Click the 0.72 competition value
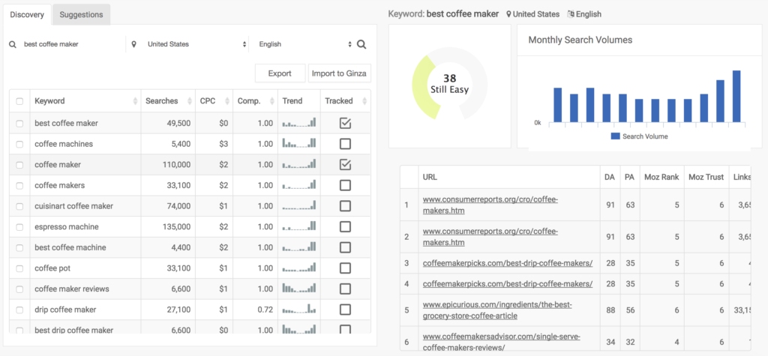This screenshot has height=356, width=768. (x=265, y=310)
